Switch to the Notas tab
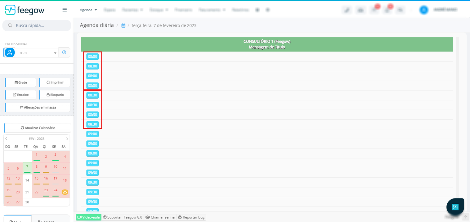470x222 pixels. tap(18, 219)
